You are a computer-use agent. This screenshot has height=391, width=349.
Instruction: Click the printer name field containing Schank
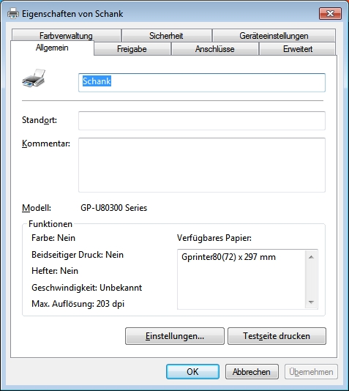202,83
